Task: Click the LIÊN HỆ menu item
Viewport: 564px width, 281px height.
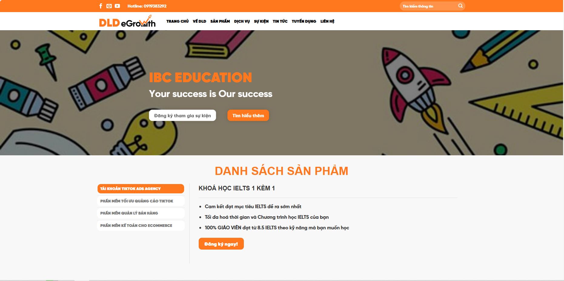Action: 327,21
